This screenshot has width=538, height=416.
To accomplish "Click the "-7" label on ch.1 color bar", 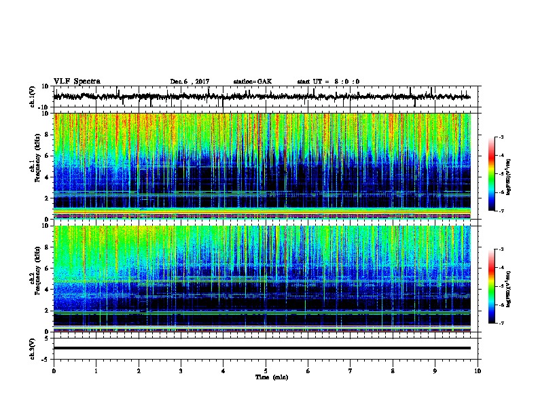I will tap(501, 211).
